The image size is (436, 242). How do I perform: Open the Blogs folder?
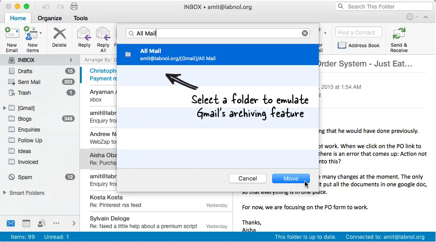tap(40, 119)
